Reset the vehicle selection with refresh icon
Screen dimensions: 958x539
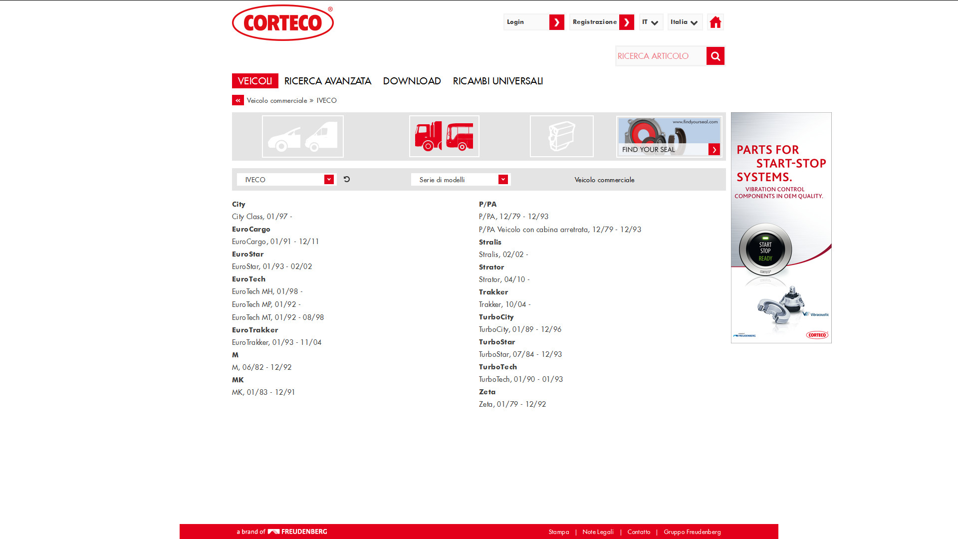pos(347,179)
